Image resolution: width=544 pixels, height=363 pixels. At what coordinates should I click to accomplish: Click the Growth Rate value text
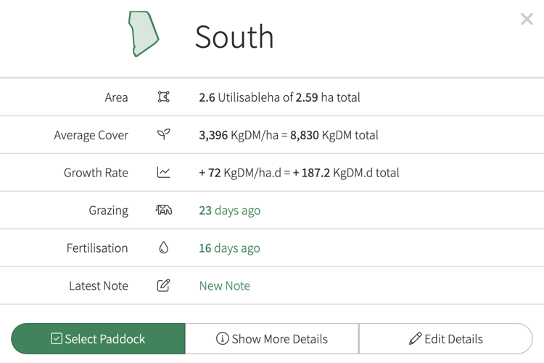pos(299,173)
